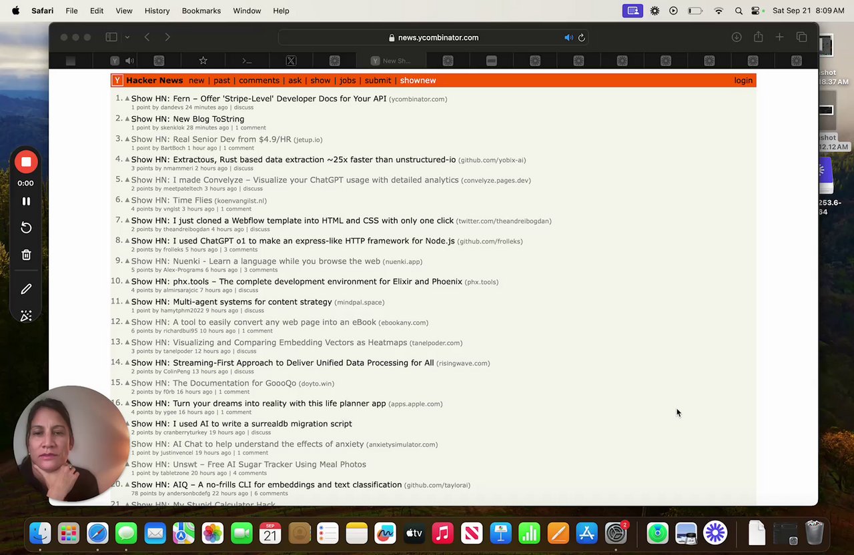Select the pencil drawing tool in recorder

(x=26, y=290)
